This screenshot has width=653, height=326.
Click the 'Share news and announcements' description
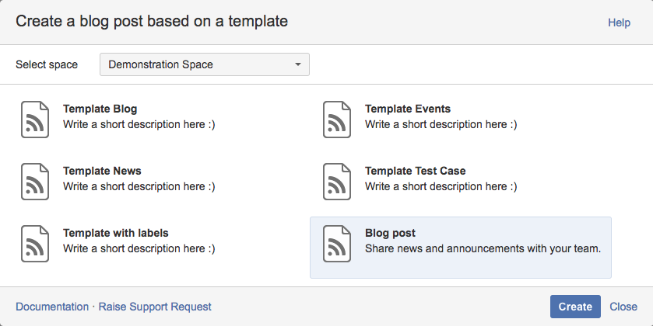pyautogui.click(x=483, y=249)
